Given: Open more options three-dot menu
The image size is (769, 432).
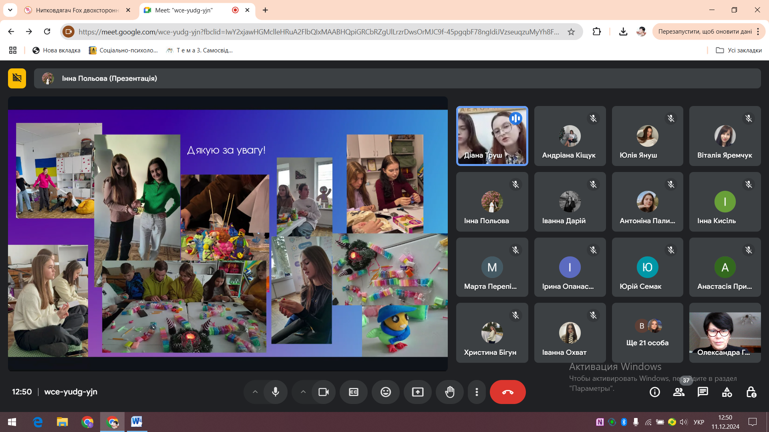Looking at the screenshot, I should click(477, 392).
